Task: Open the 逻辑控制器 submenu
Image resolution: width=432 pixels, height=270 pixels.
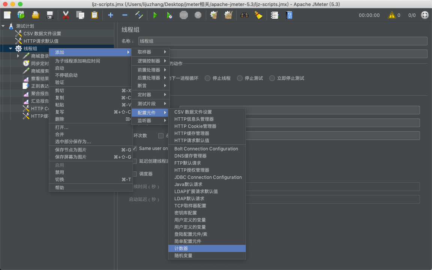Action: coord(150,61)
